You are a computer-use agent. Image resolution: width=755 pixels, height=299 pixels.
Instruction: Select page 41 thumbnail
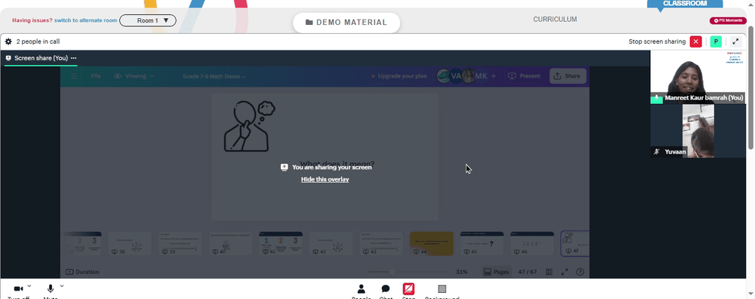point(281,244)
